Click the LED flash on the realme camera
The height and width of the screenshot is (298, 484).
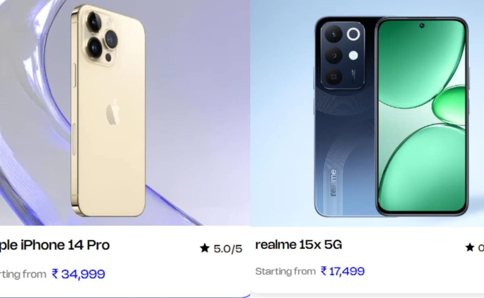coord(353,55)
